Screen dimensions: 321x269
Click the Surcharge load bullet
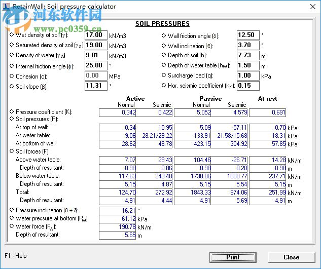(x=164, y=75)
